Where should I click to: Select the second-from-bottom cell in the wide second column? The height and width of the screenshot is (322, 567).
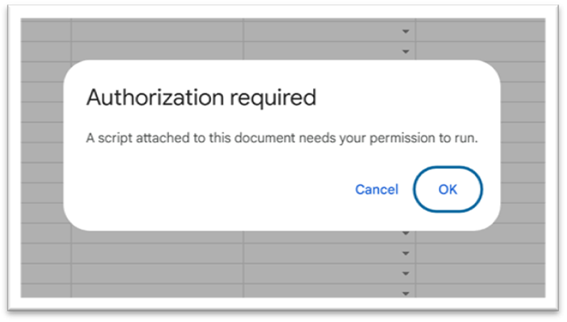pyautogui.click(x=157, y=274)
